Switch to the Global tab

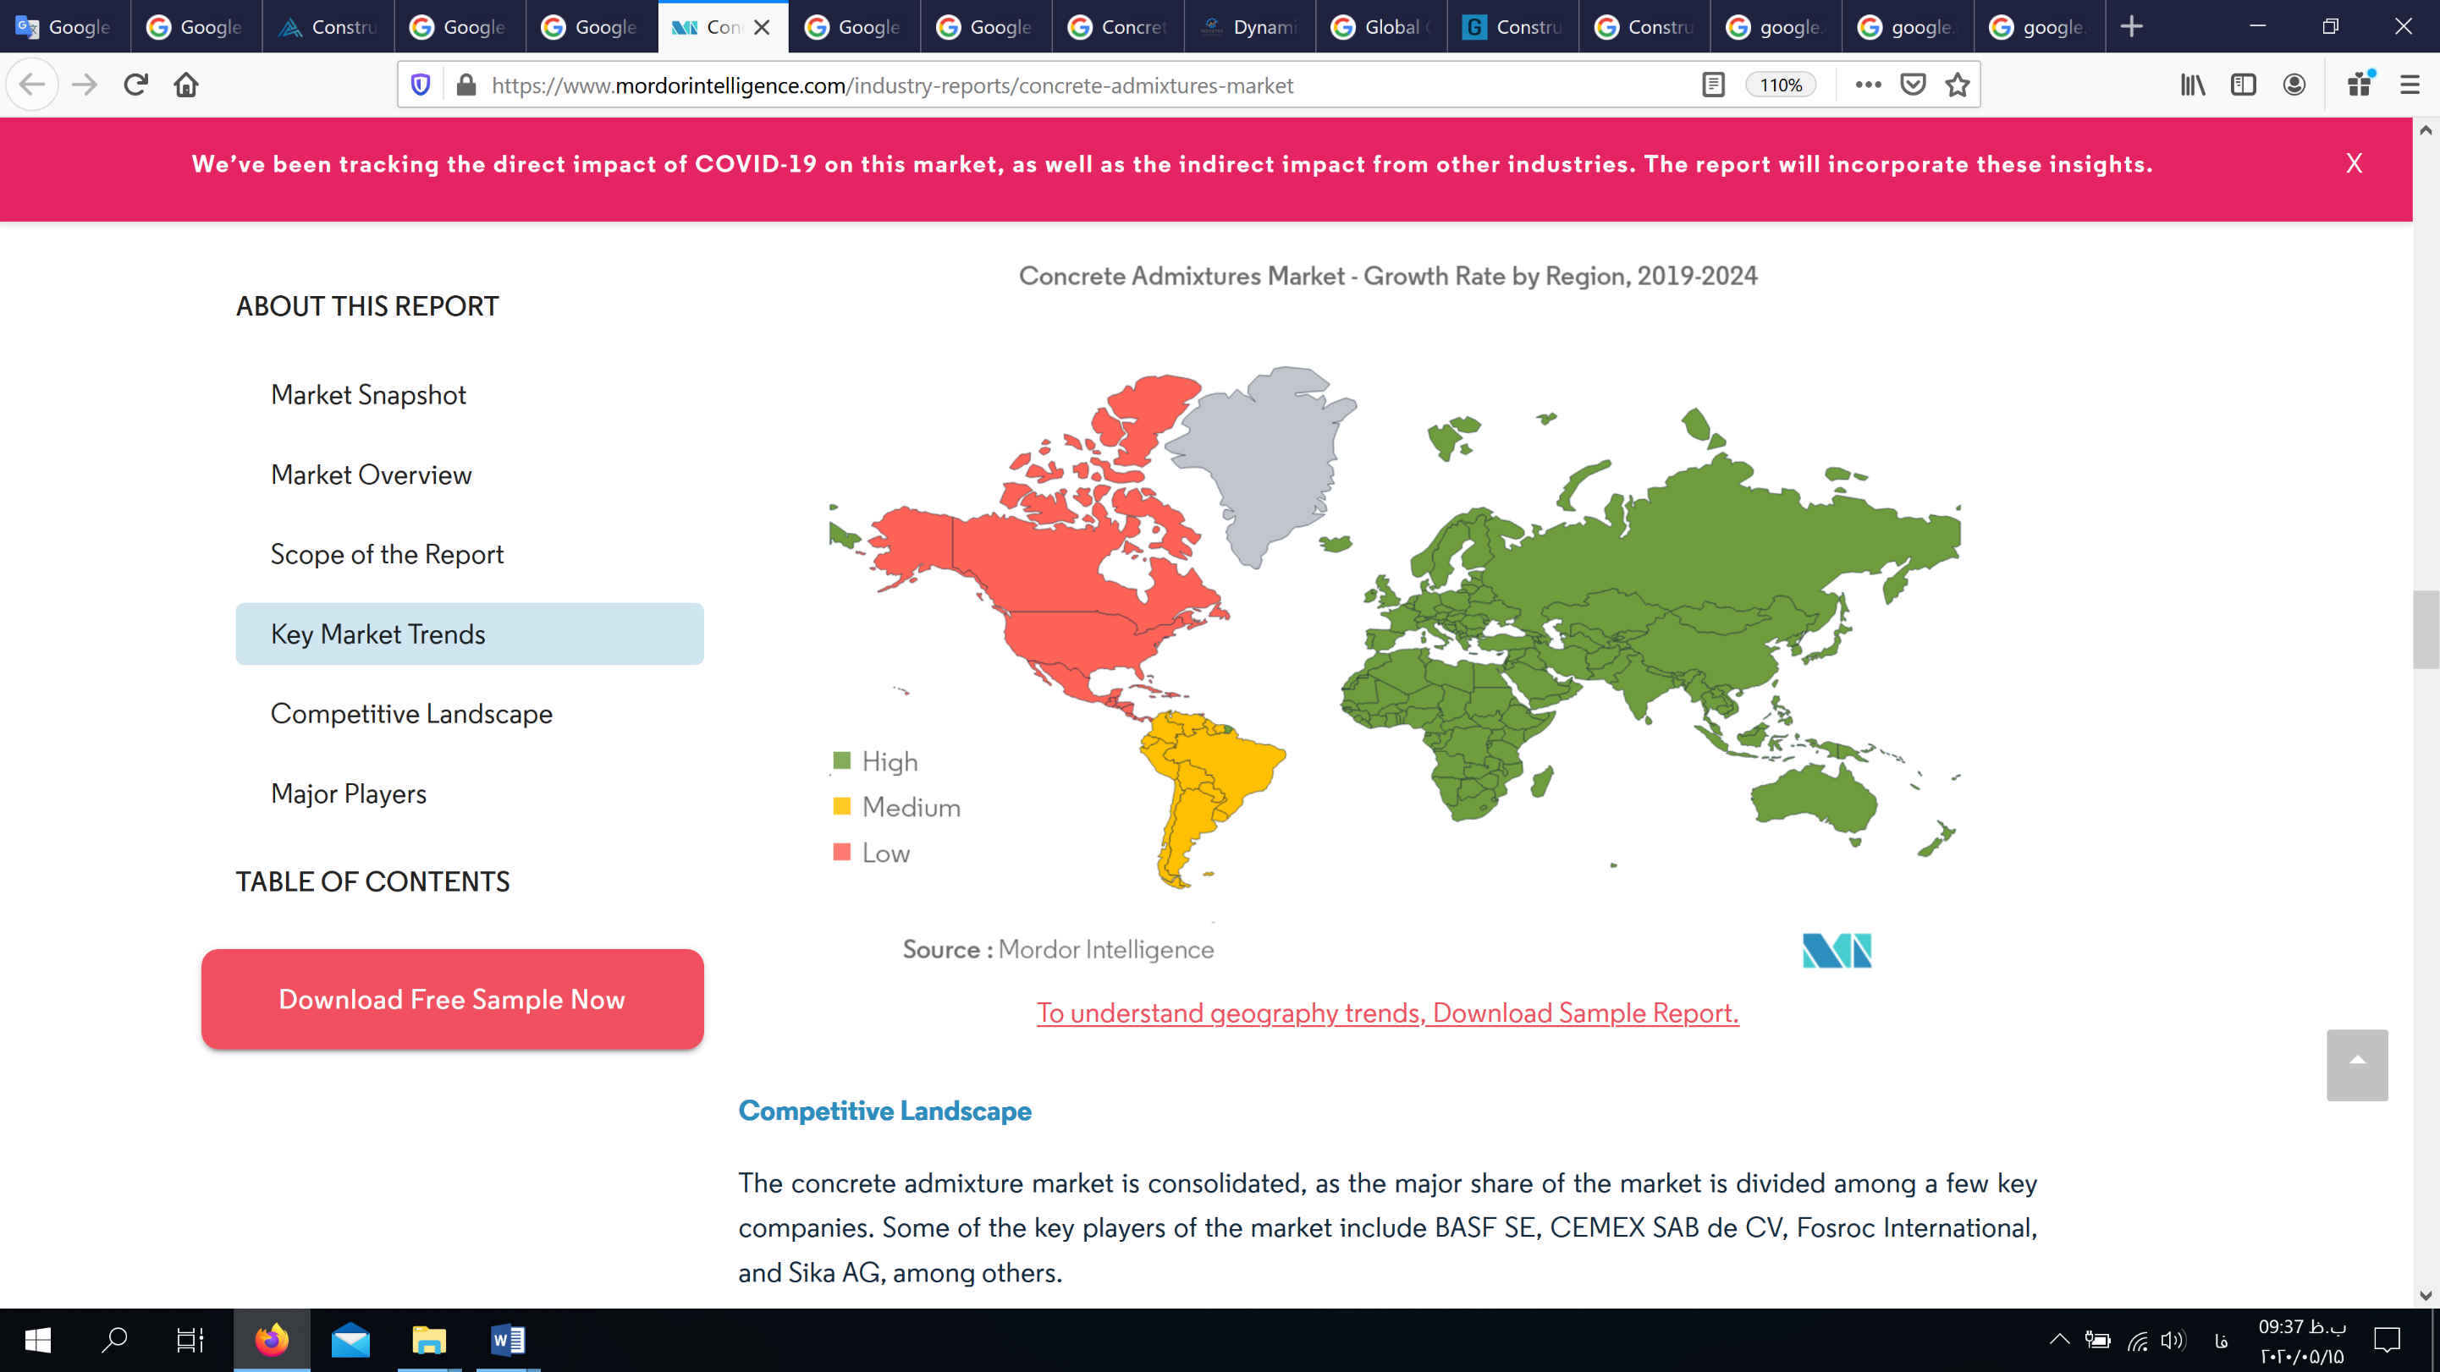[1381, 26]
